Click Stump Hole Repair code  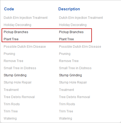pyautogui.click(x=18, y=82)
